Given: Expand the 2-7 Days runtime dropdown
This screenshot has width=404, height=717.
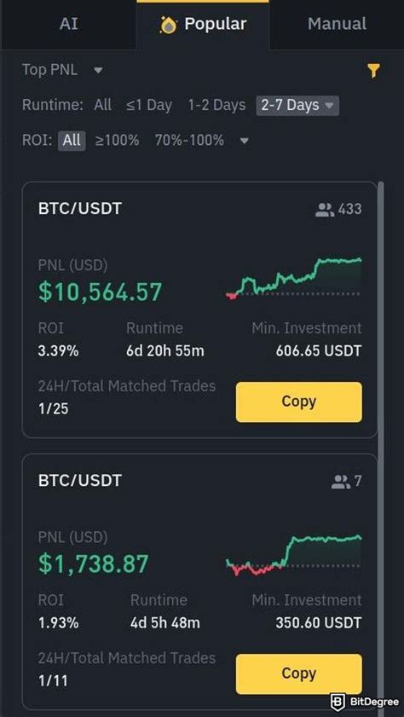Looking at the screenshot, I should 297,106.
